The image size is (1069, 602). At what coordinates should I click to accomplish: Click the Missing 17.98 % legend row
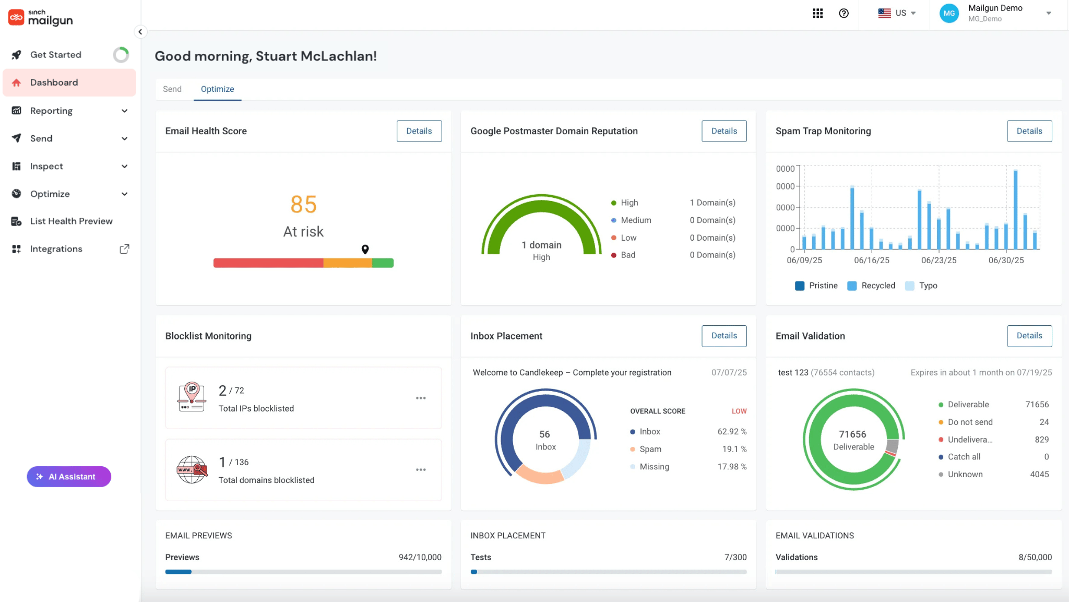click(688, 467)
